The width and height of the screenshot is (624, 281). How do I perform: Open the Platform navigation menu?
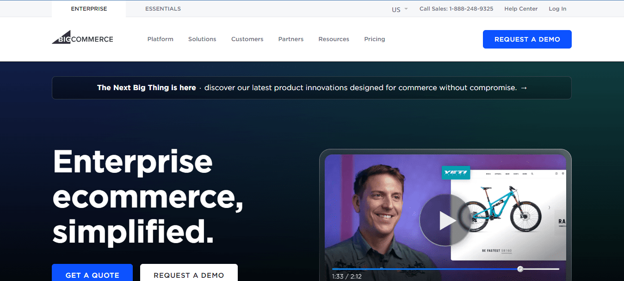pos(160,39)
